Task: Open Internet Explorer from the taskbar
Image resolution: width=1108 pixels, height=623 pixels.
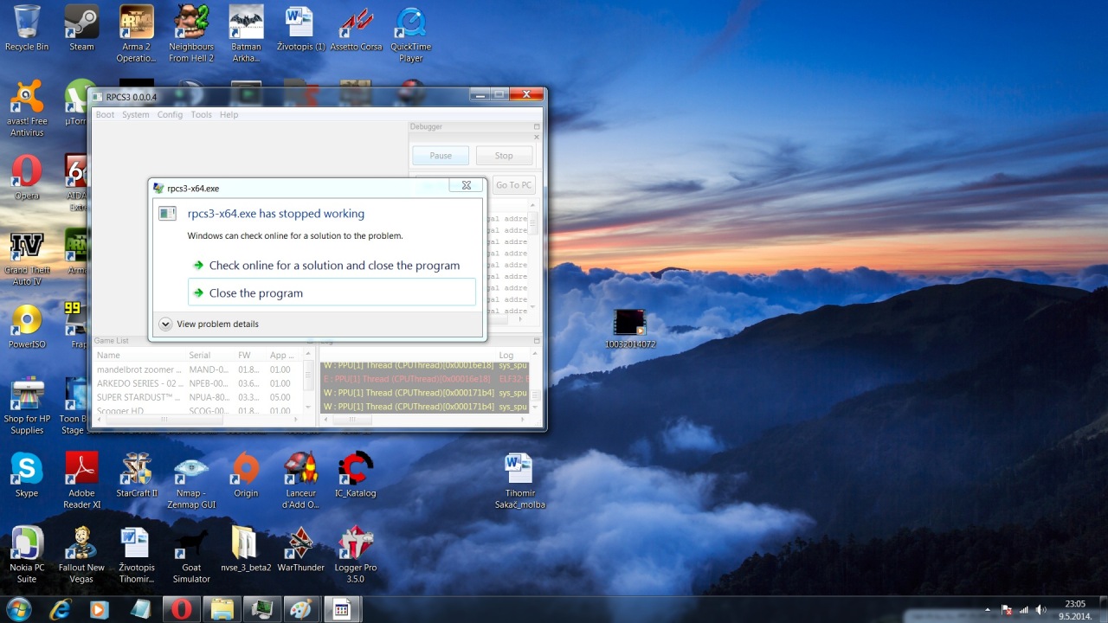Action: point(60,609)
